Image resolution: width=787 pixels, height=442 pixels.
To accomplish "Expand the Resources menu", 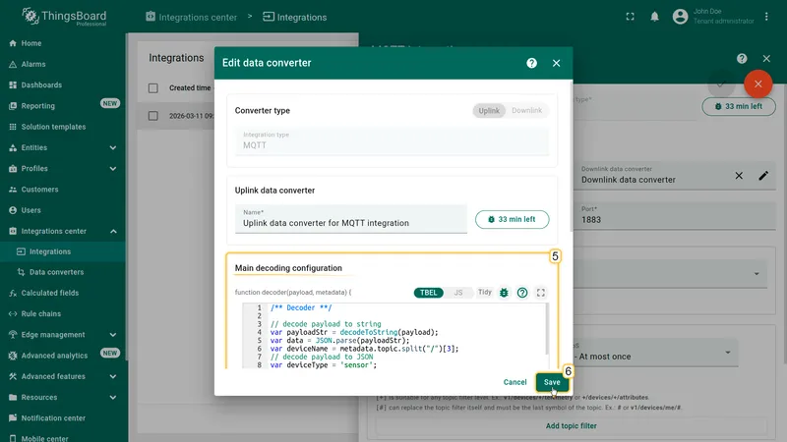I will [x=63, y=398].
